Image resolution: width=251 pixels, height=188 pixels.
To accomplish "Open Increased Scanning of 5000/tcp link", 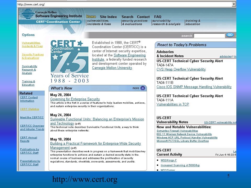I will click(180, 165).
